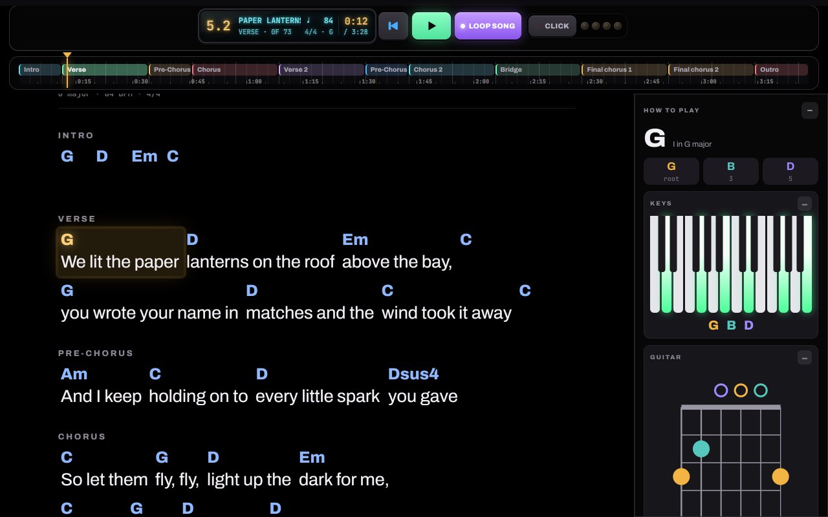
Task: Click the 5.2 bar-beat counter
Action: 219,26
